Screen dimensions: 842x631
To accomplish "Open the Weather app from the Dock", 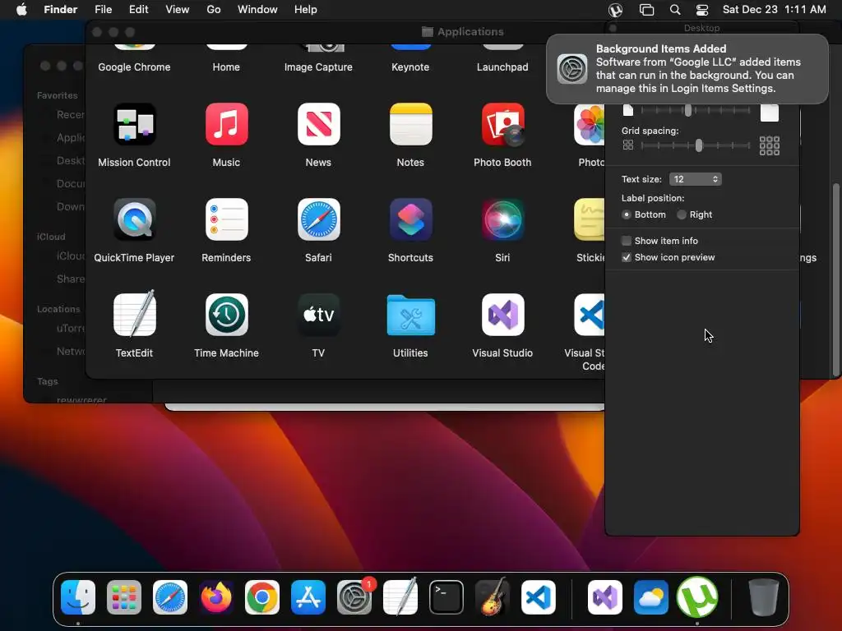I will point(651,597).
